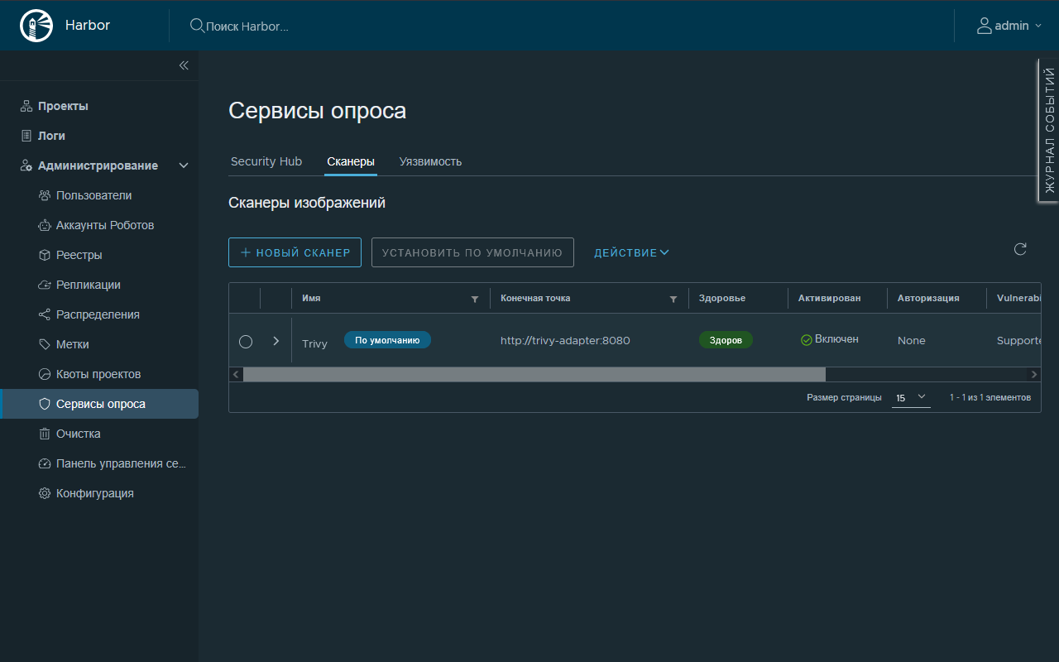The height and width of the screenshot is (662, 1059).
Task: Open the Действие dropdown menu
Action: tap(631, 252)
